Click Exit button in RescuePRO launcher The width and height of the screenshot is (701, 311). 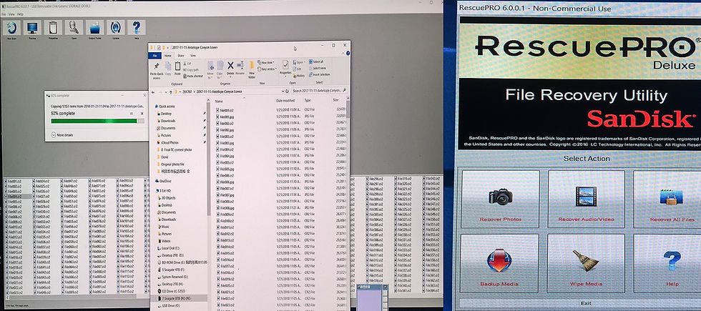click(586, 303)
